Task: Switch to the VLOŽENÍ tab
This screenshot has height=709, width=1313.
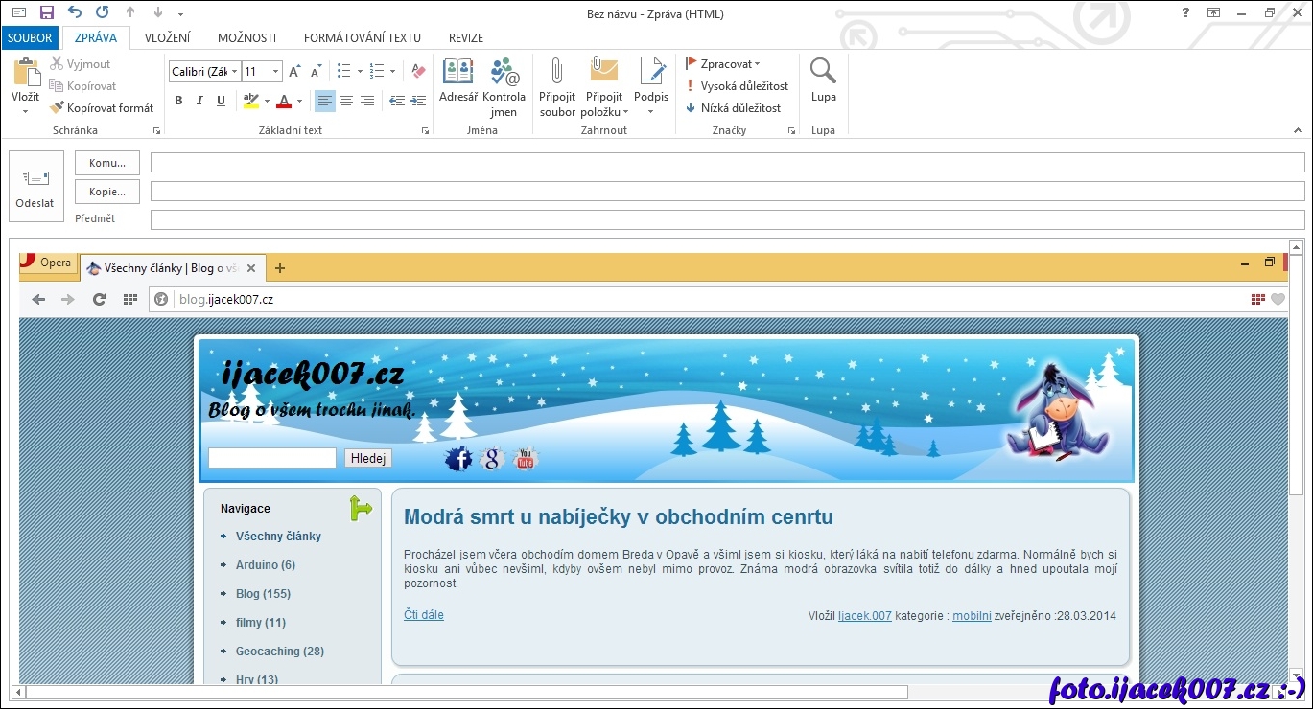Action: (x=167, y=38)
